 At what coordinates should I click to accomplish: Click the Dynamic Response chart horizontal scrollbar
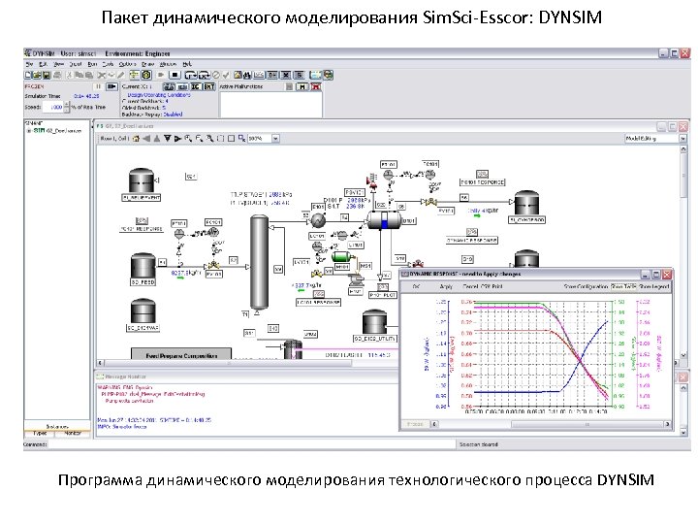click(x=551, y=424)
